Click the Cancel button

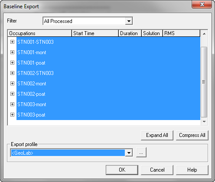tap(157, 170)
